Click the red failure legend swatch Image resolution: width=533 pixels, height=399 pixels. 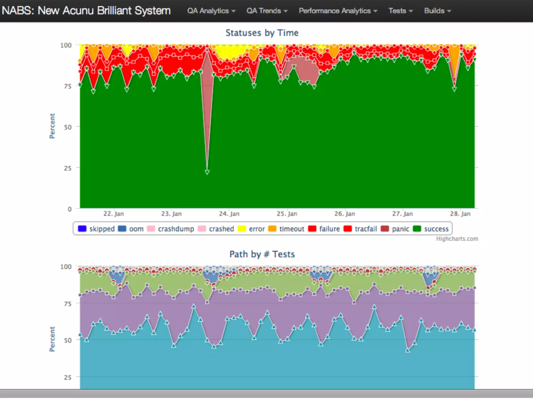coord(312,229)
